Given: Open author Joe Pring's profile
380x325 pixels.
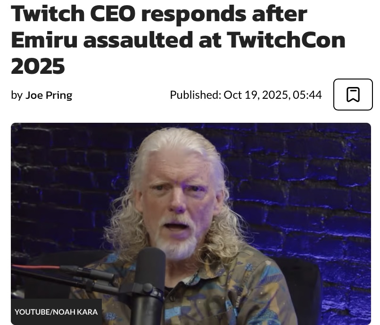Looking at the screenshot, I should click(x=49, y=95).
